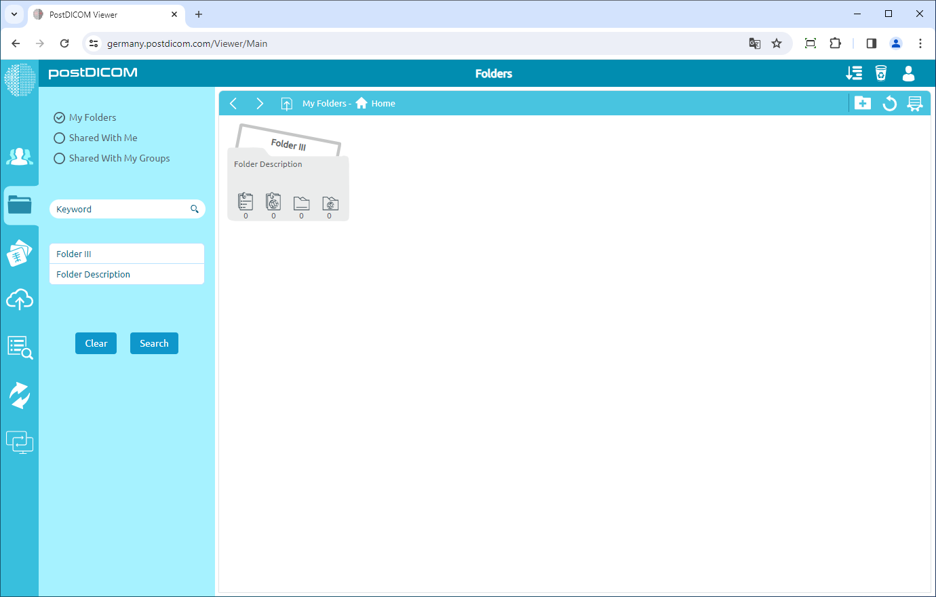Enable the Shared With My Groups filter

click(59, 158)
